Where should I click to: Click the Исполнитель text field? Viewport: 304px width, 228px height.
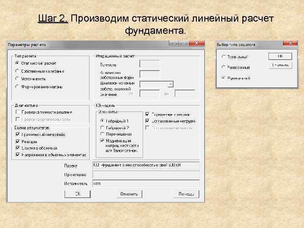146,183
